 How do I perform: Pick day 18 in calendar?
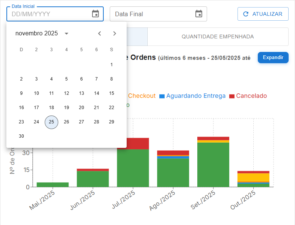(x=51, y=108)
